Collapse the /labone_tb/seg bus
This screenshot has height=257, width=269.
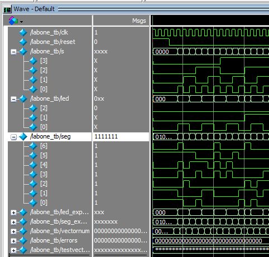[x=13, y=137]
